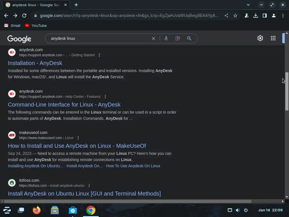Launch Firefox from the taskbar
The width and height of the screenshot is (289, 217).
tap(37, 210)
